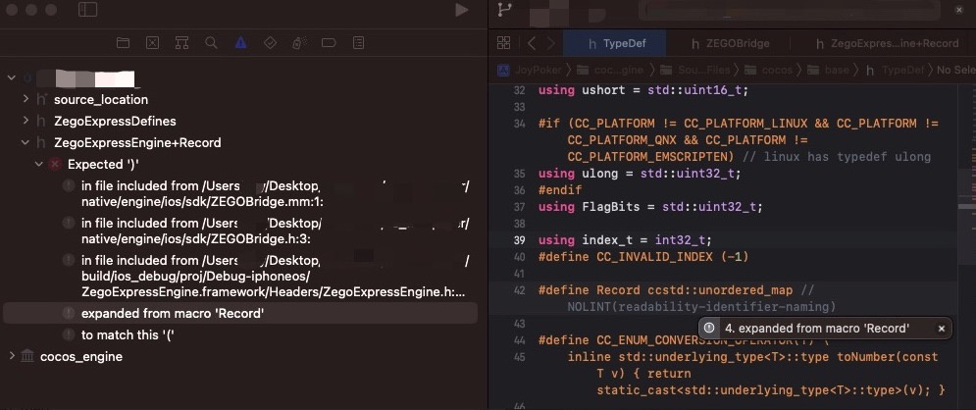
Task: Switch to the TypeDef tab
Action: click(x=614, y=43)
